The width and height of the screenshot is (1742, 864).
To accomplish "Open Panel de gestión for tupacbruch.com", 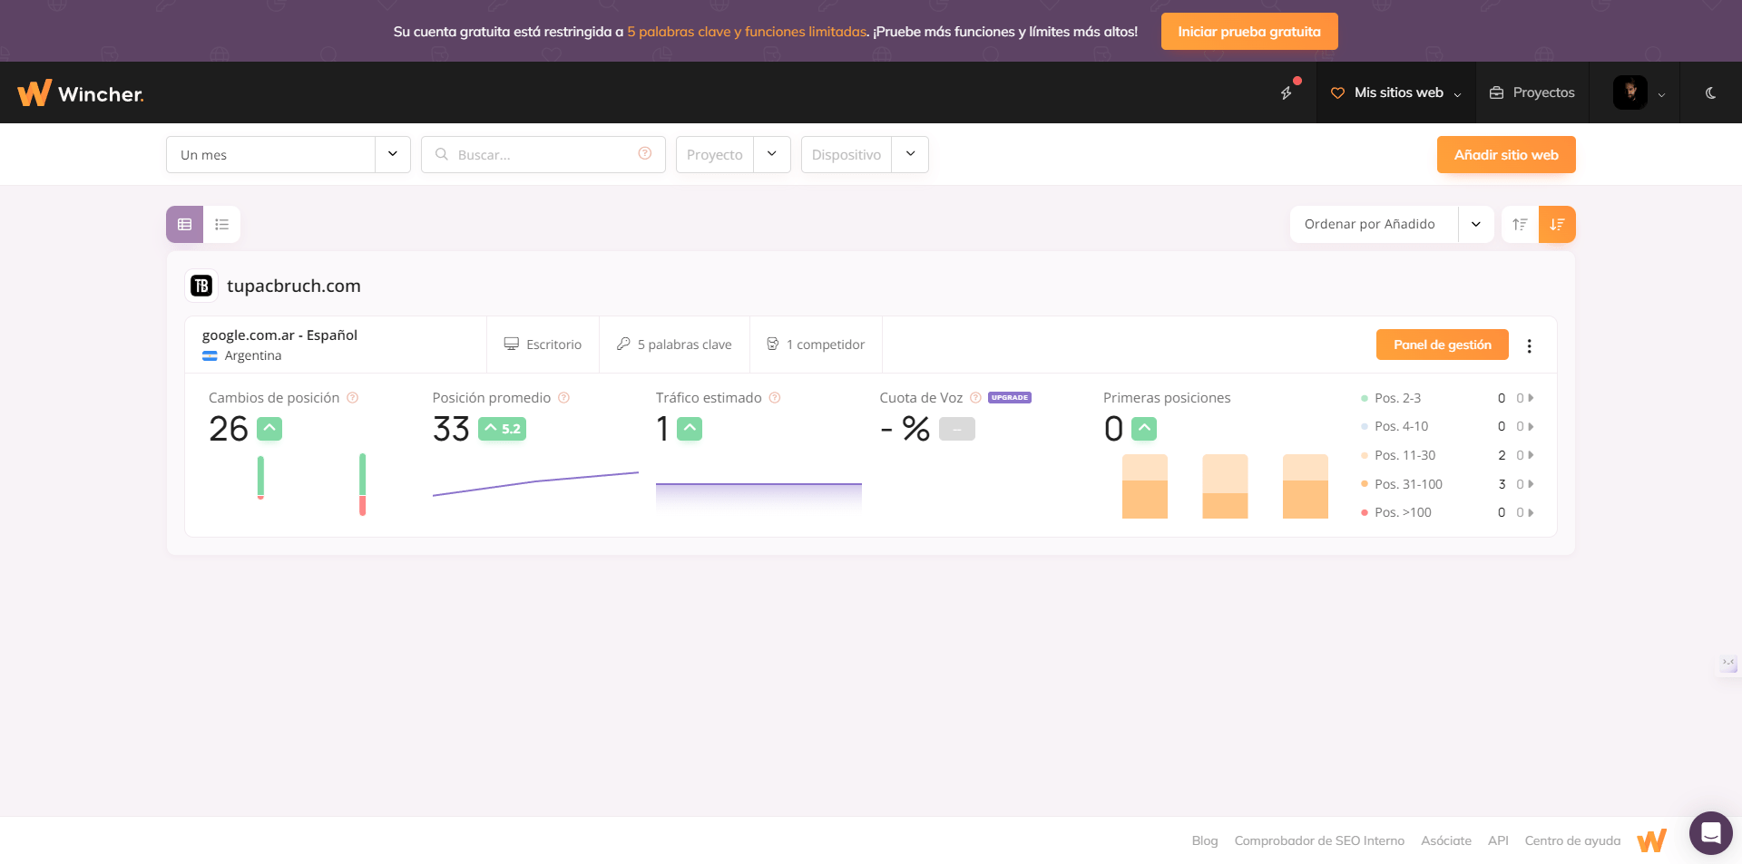I will tap(1442, 345).
